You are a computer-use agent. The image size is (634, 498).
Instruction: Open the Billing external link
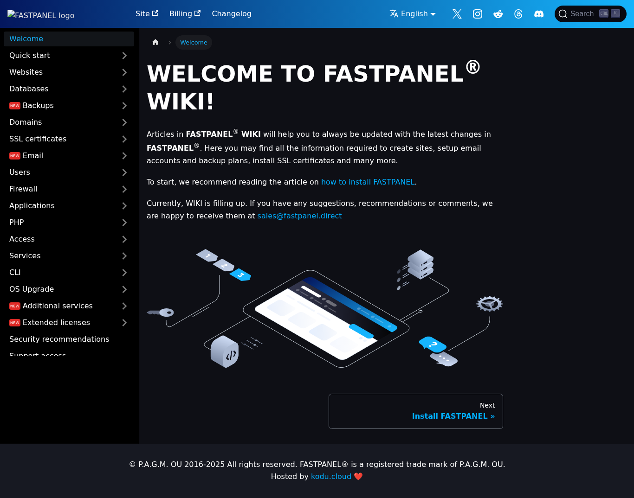185,14
